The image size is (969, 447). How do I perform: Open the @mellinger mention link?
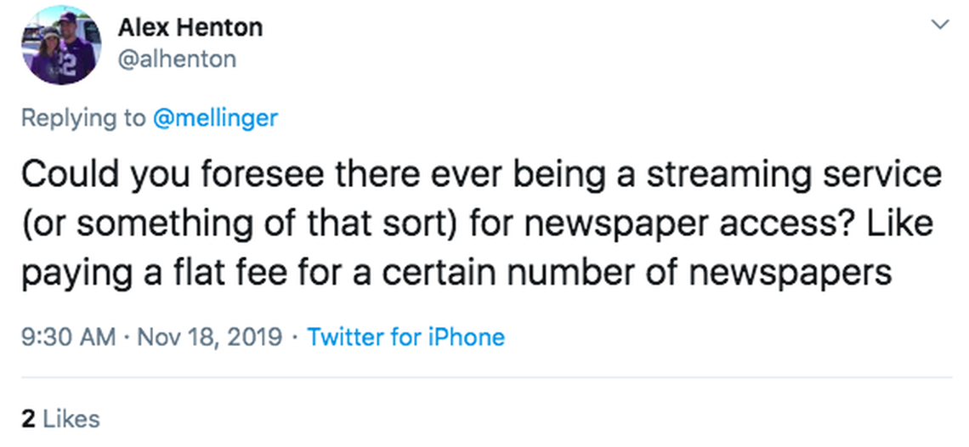[215, 117]
